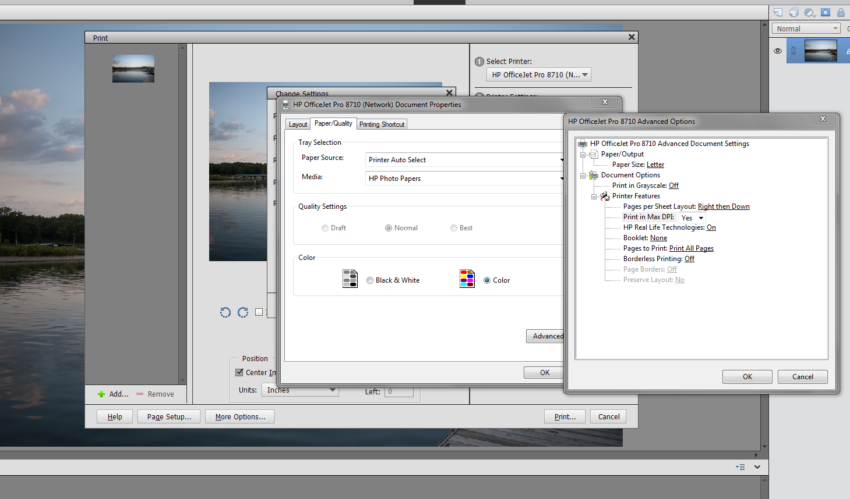This screenshot has width=850, height=499.
Task: Click the Print dialog list scrollbar up arrow
Action: click(182, 48)
